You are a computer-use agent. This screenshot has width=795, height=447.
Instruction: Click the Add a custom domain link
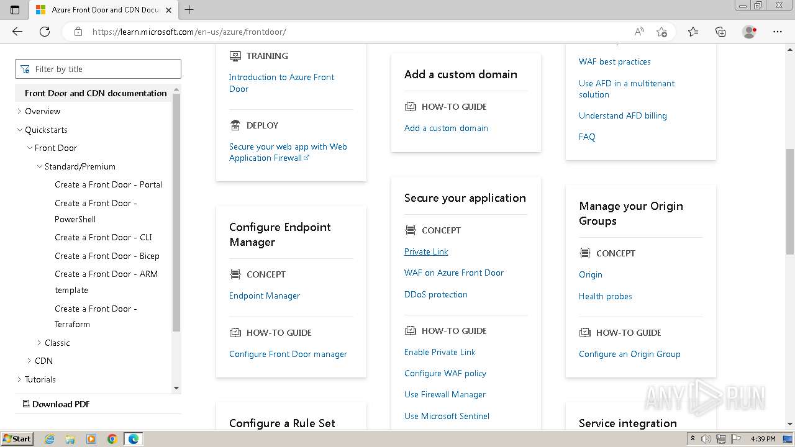(x=446, y=128)
